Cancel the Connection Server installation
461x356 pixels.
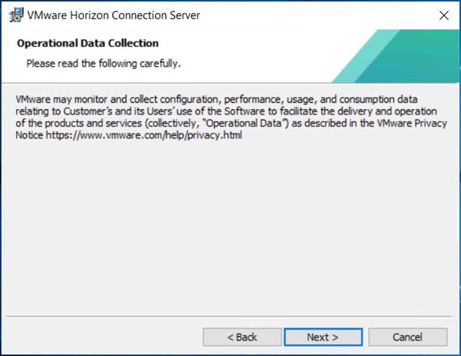pos(408,337)
